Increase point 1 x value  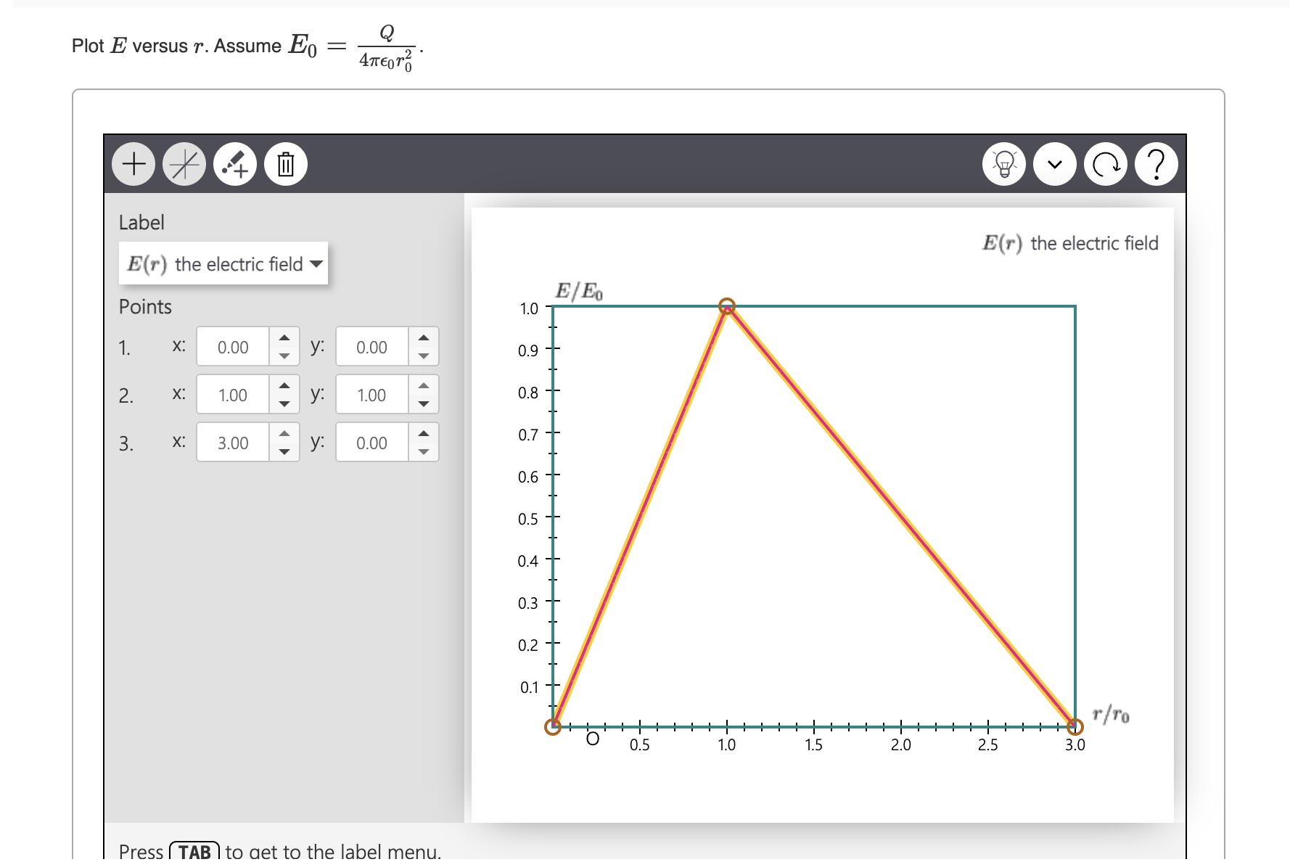[284, 337]
